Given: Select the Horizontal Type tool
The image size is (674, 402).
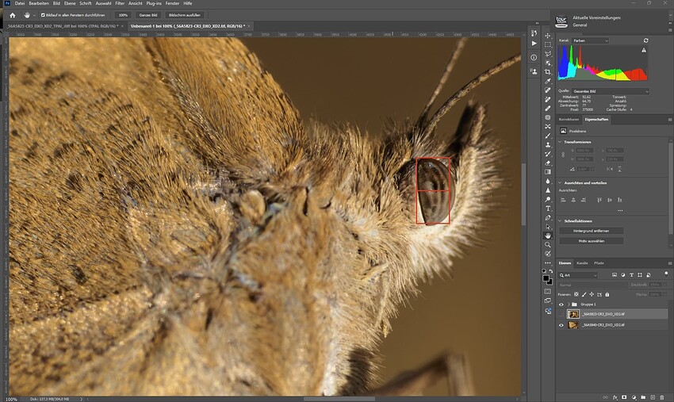Looking at the screenshot, I should (x=548, y=209).
